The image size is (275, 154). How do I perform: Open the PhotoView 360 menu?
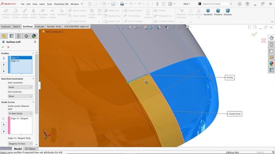pyautogui.click(x=61, y=4)
